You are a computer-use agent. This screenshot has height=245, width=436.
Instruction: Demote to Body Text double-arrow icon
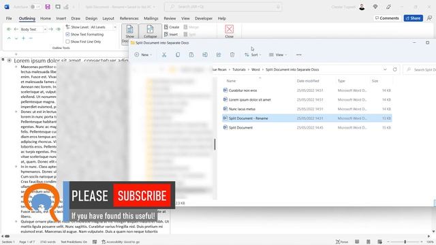coord(58,29)
